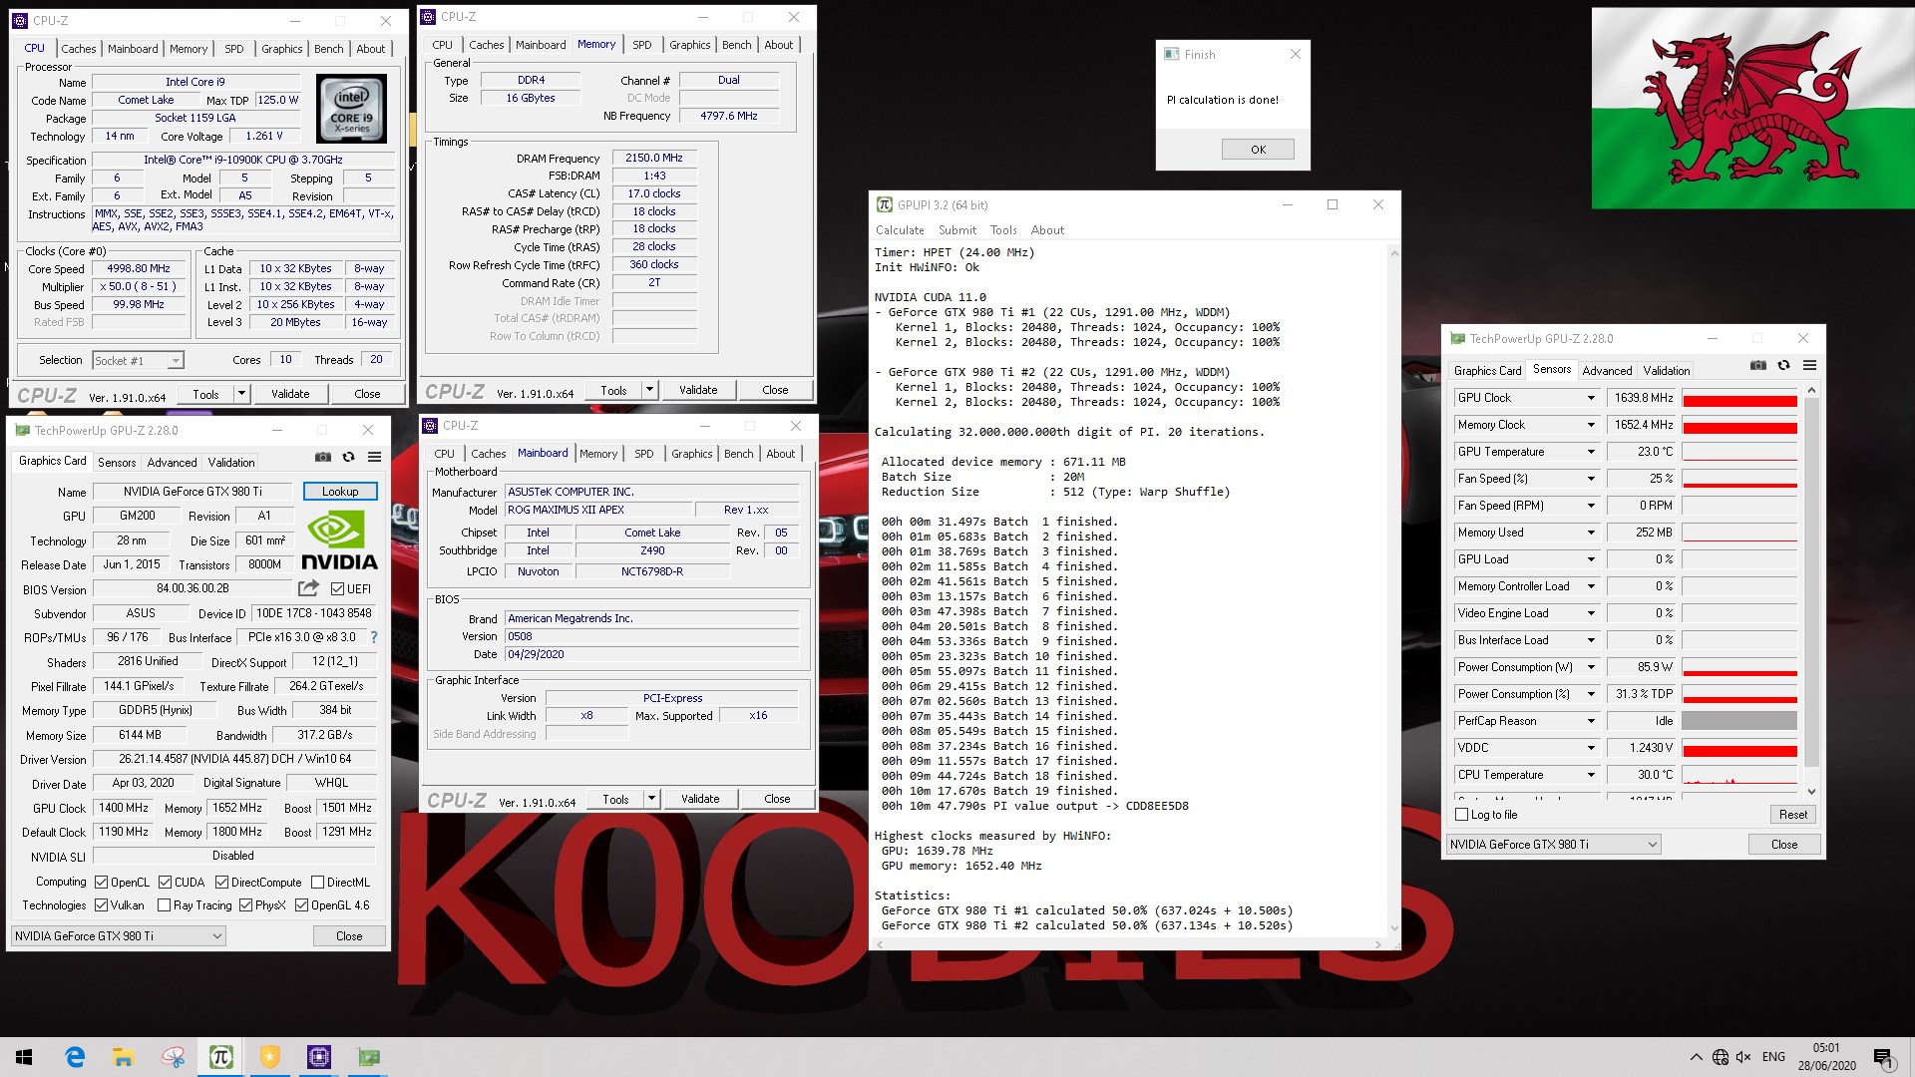The image size is (1915, 1077).
Task: Open Tools dropdown arrow in CPU-Z Memory window
Action: (650, 390)
